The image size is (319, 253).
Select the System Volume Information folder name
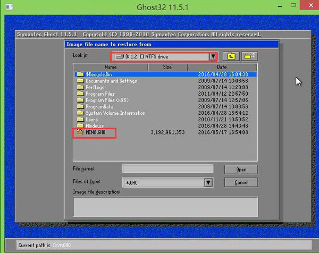tap(115, 113)
